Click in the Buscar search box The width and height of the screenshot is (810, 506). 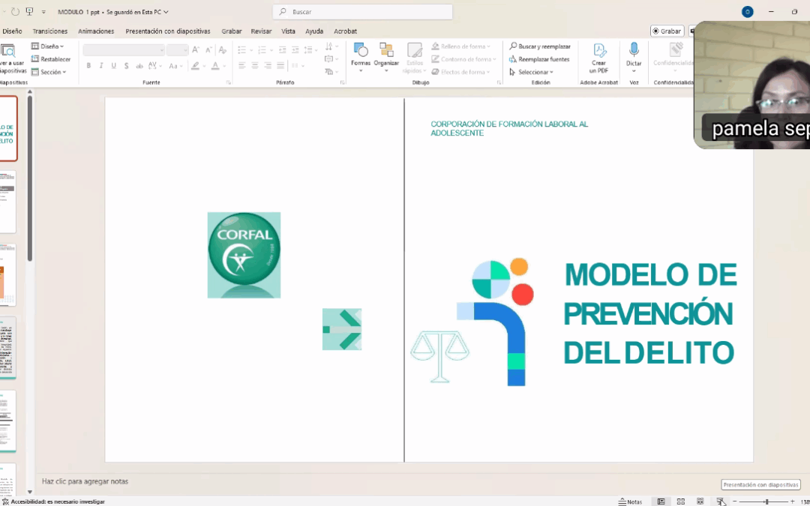[363, 12]
